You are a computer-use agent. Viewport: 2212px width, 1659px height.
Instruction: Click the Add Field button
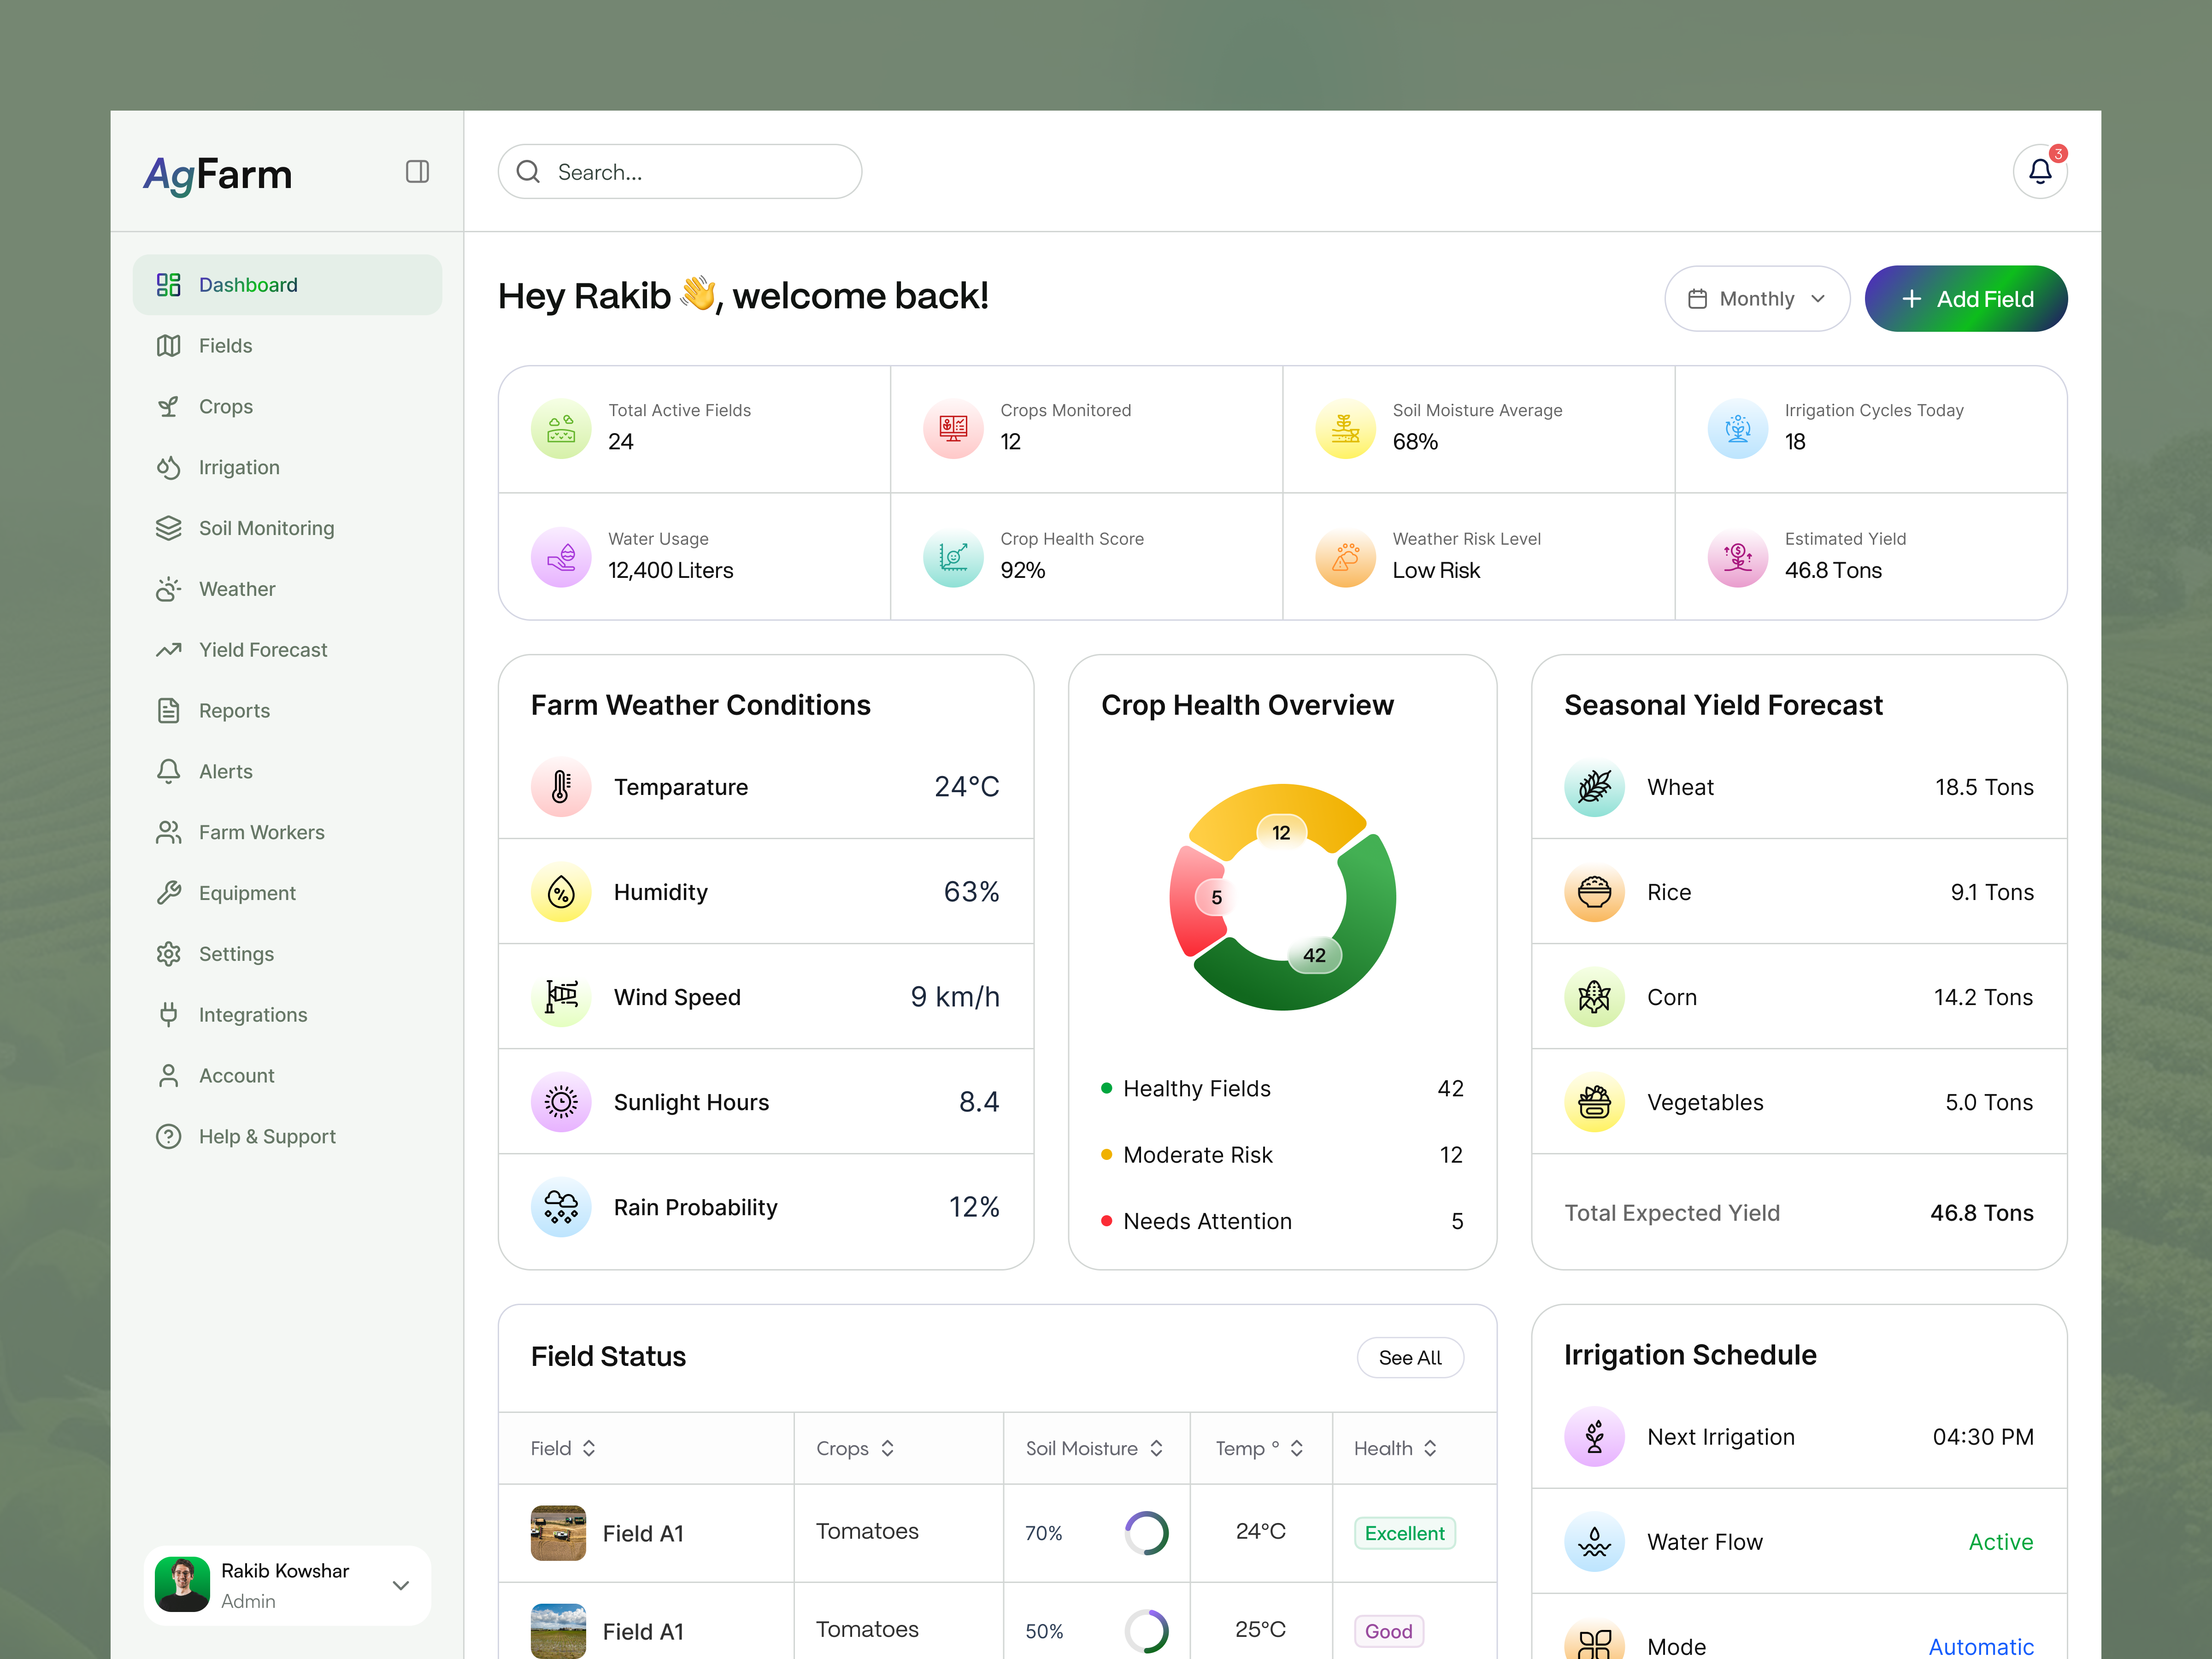(1966, 298)
